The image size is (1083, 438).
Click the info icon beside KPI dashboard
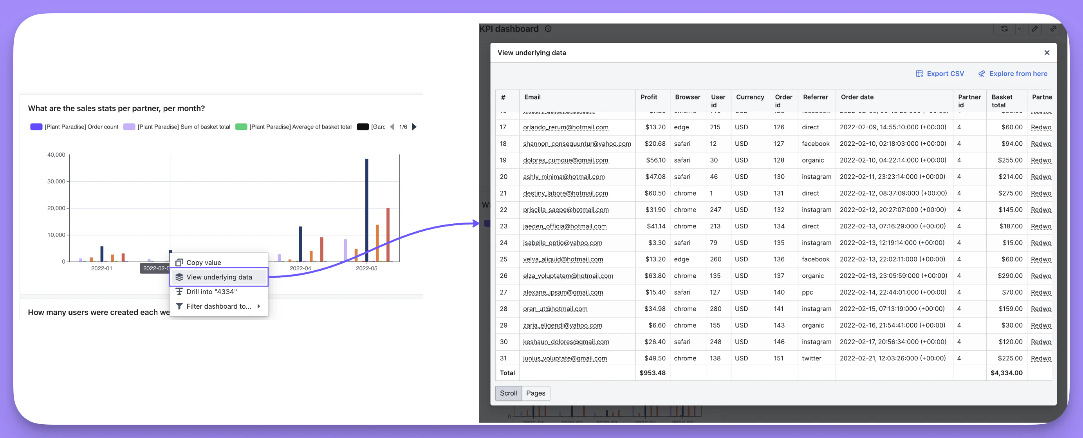point(548,29)
